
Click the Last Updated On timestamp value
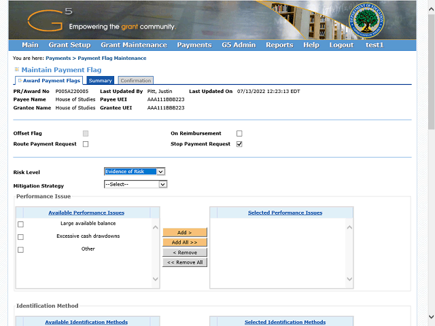point(268,91)
